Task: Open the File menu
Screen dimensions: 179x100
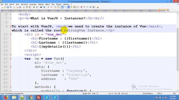Action: tap(2, 4)
